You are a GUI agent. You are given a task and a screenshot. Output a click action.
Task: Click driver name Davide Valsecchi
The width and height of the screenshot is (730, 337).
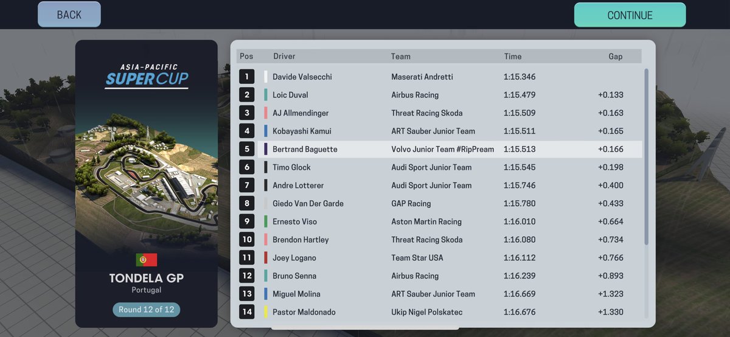tap(302, 77)
